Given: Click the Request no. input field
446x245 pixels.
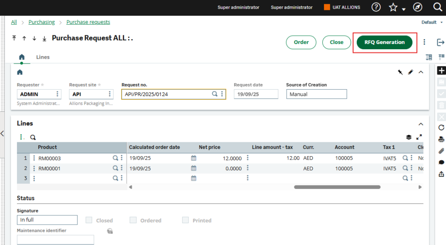Looking at the screenshot, I should [166, 94].
